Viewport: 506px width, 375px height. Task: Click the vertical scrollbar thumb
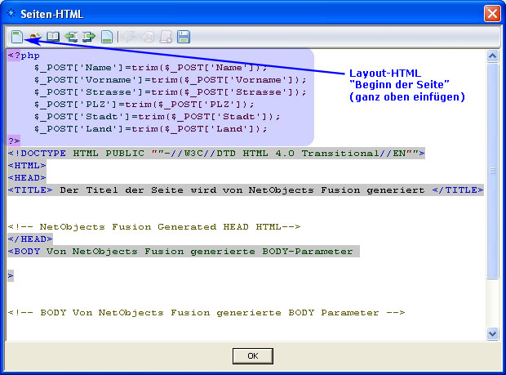pos(492,170)
